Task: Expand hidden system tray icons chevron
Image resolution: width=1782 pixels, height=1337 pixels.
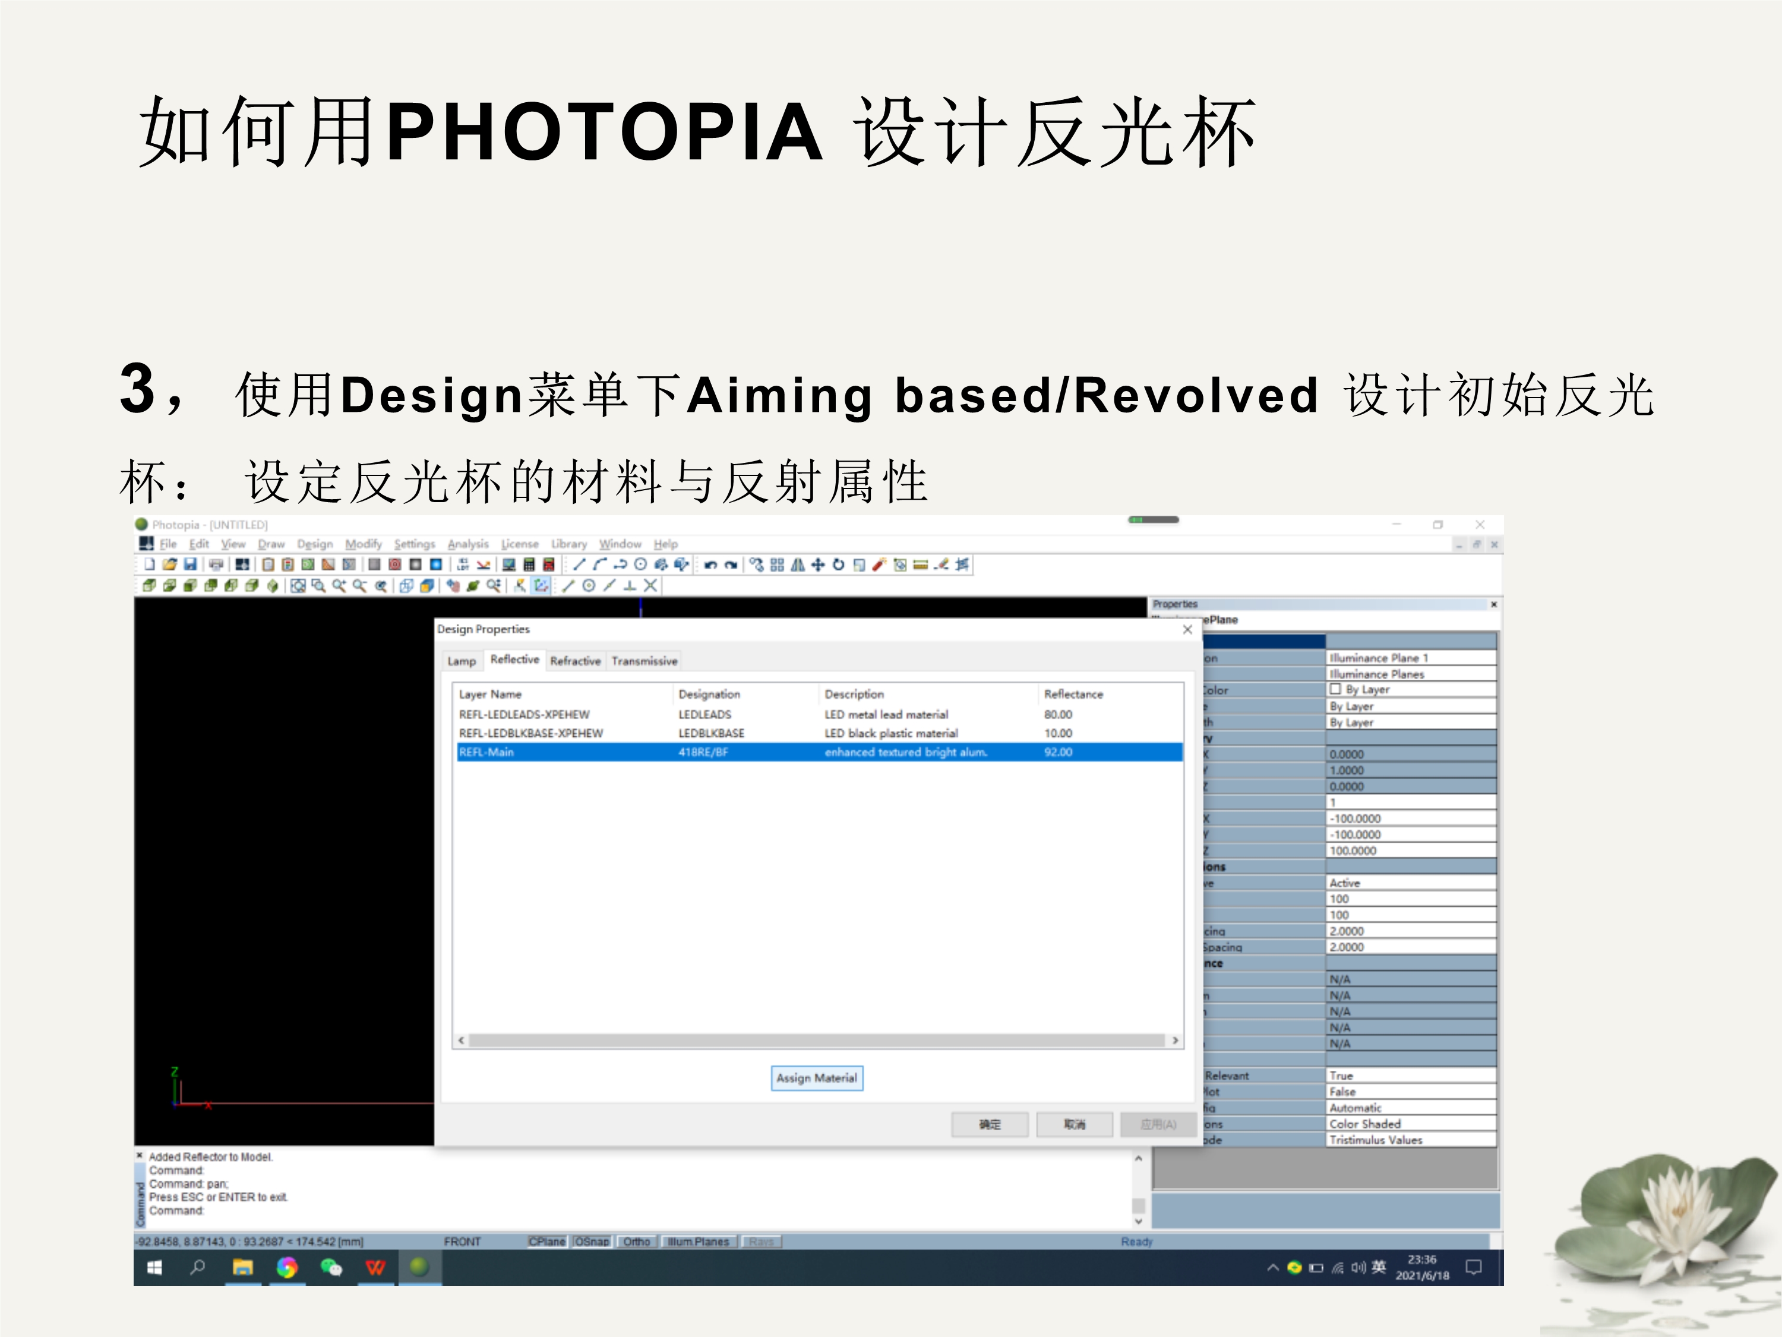Action: pos(1273,1267)
